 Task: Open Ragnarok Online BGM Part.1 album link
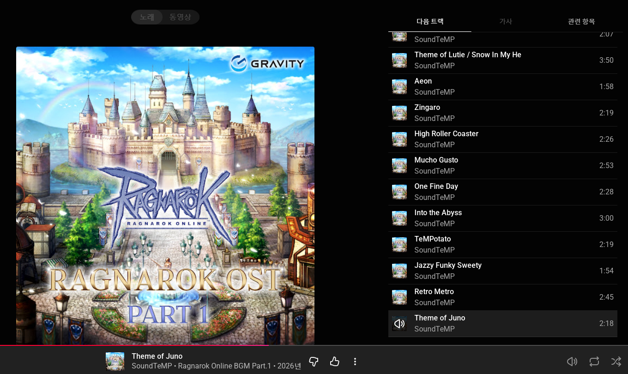click(x=224, y=366)
